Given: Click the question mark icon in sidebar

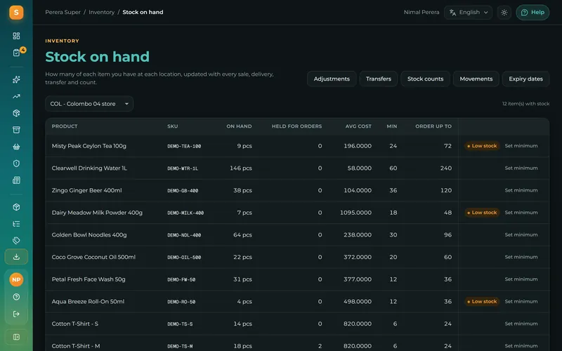Looking at the screenshot, I should coord(16,297).
